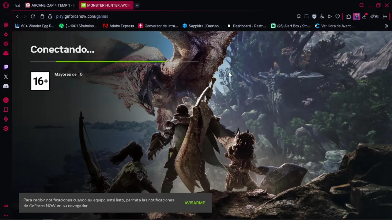Click the Conectando... heading
The width and height of the screenshot is (392, 220).
pyautogui.click(x=62, y=49)
